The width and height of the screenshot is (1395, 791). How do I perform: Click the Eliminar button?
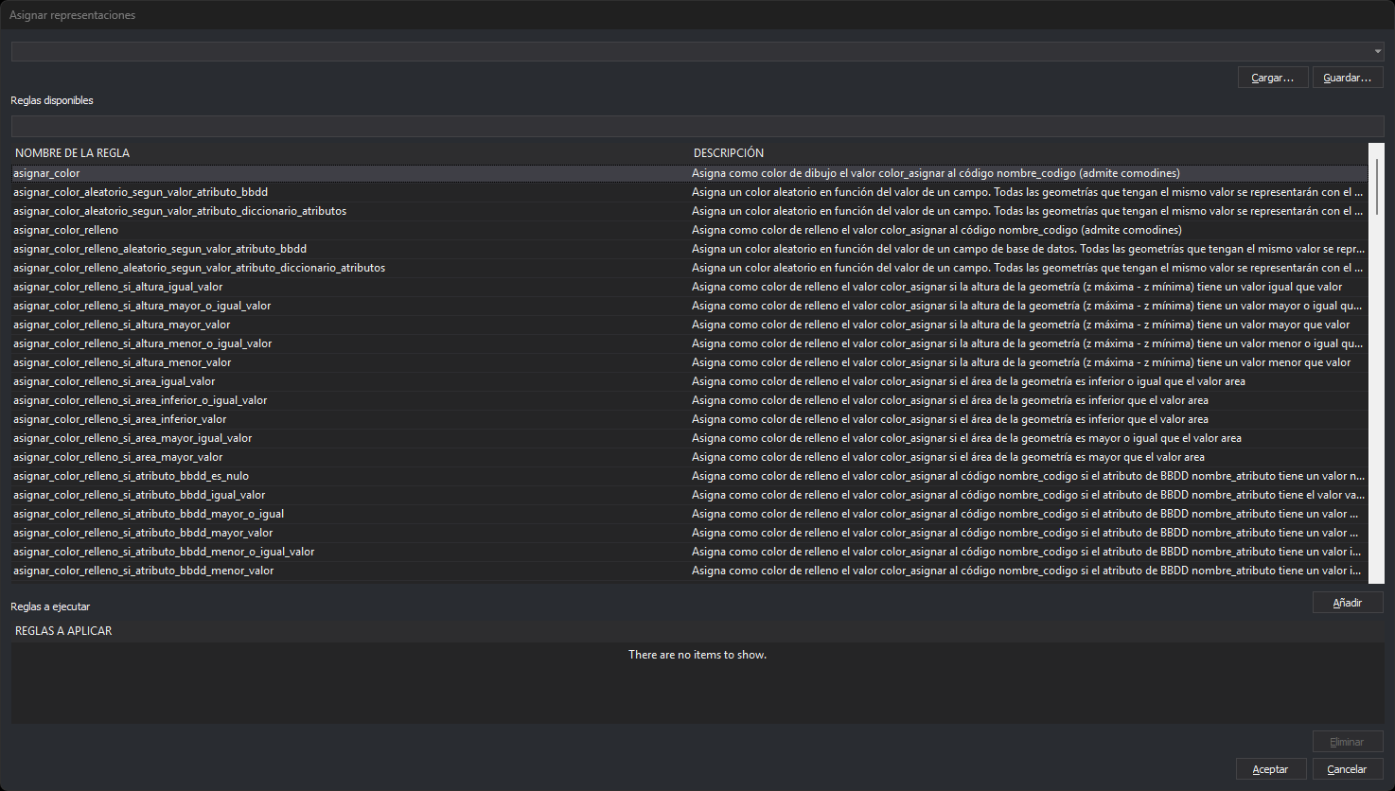(x=1348, y=742)
